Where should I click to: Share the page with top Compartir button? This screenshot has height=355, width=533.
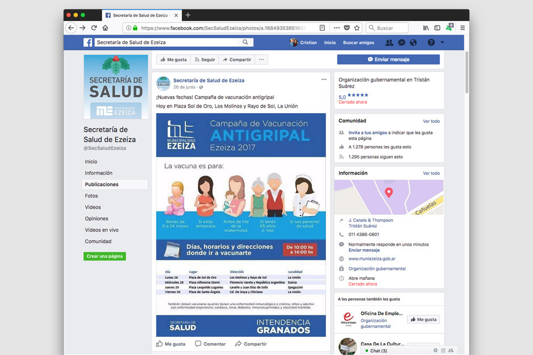[x=236, y=59]
